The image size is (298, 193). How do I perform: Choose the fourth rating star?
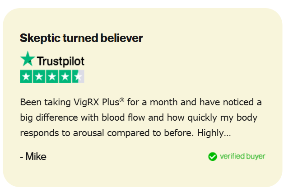(65, 76)
